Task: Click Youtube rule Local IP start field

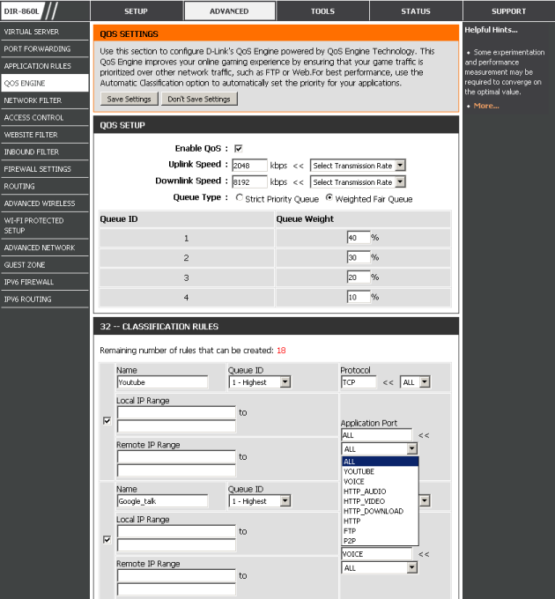Action: (x=176, y=412)
